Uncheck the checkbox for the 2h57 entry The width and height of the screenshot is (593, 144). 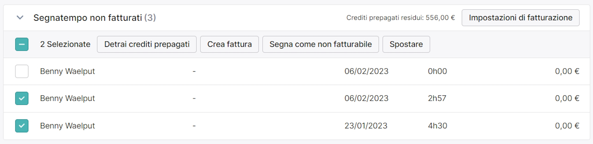click(x=22, y=98)
